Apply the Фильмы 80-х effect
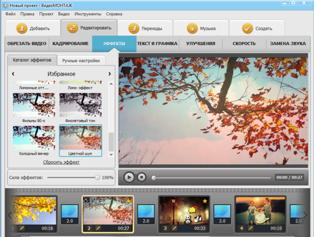This screenshot has width=314, height=237. coord(34,108)
